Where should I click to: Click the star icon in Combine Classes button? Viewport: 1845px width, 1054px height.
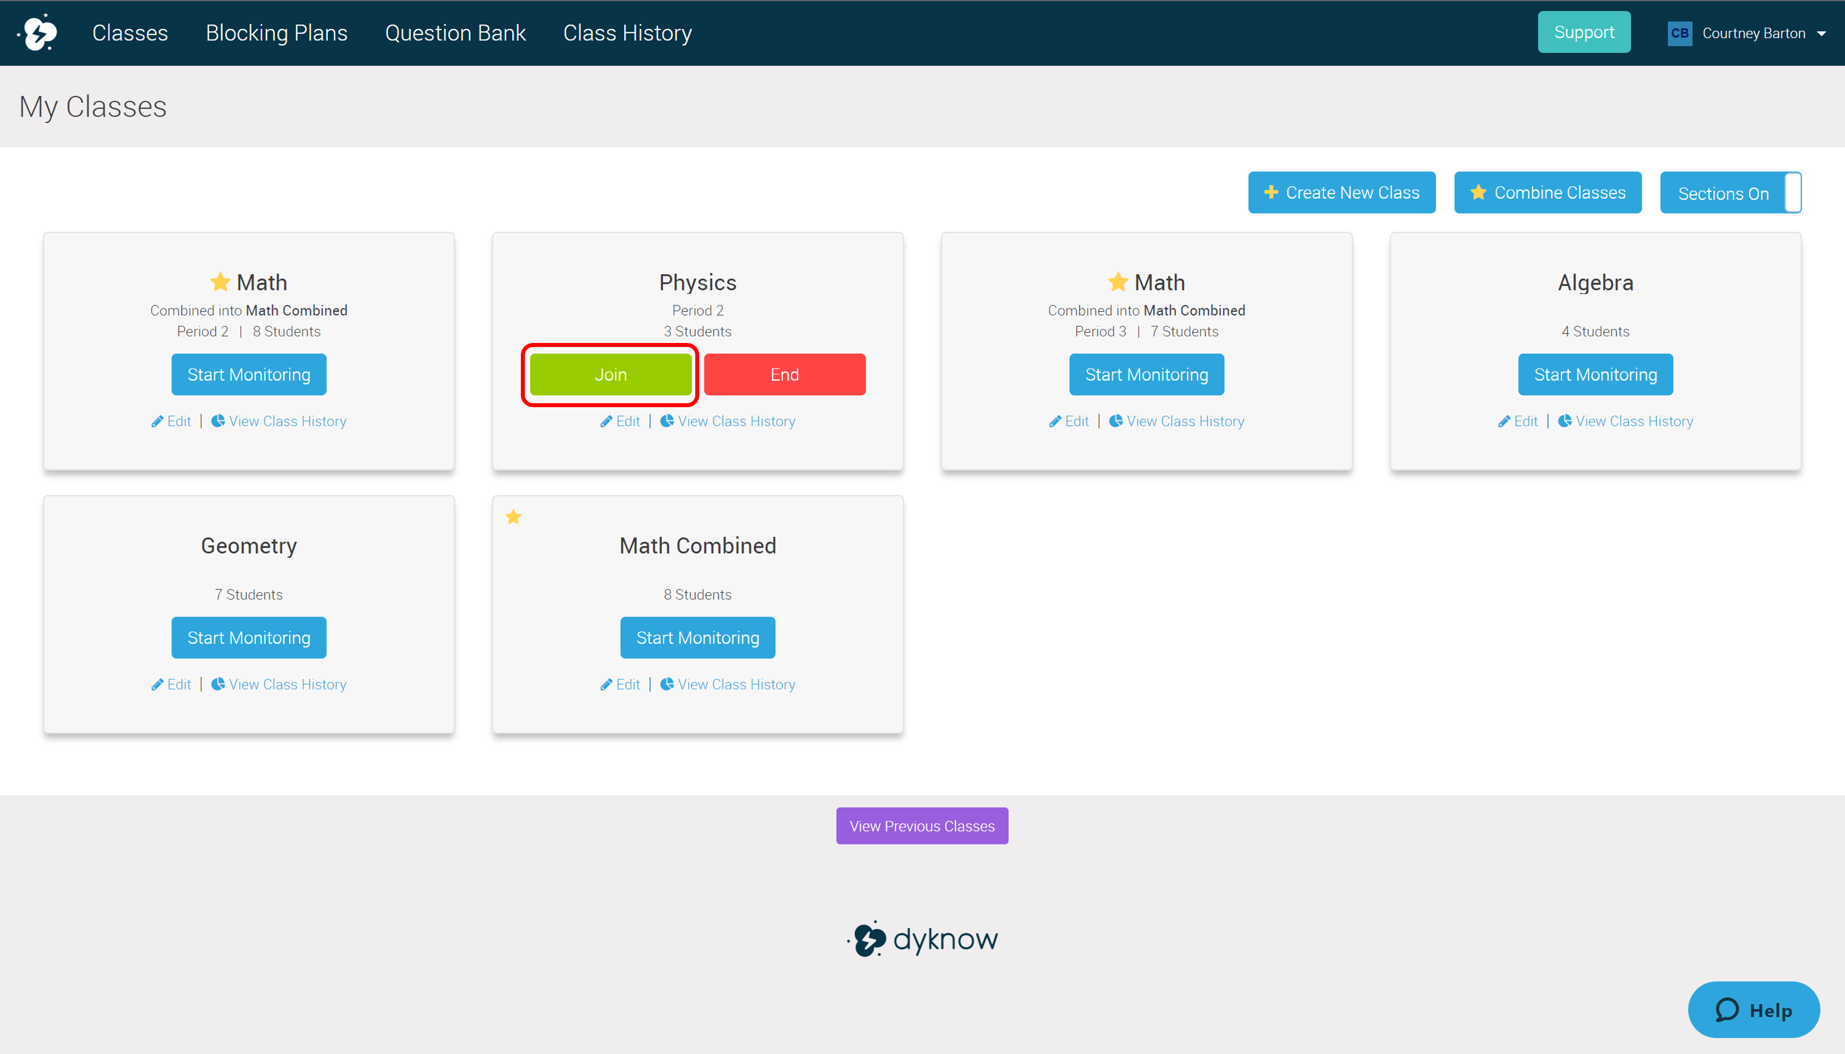pyautogui.click(x=1478, y=192)
